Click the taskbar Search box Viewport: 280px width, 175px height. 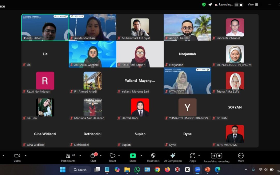point(80,170)
